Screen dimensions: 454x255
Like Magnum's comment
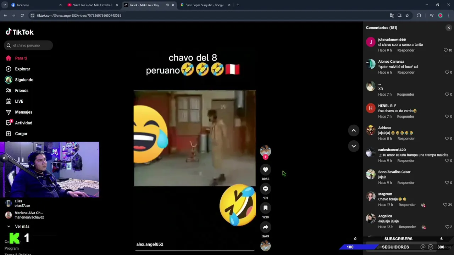445,205
